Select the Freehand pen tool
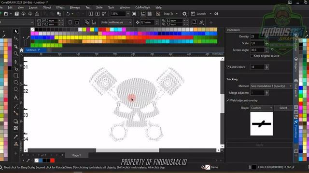 click(x=16, y=62)
